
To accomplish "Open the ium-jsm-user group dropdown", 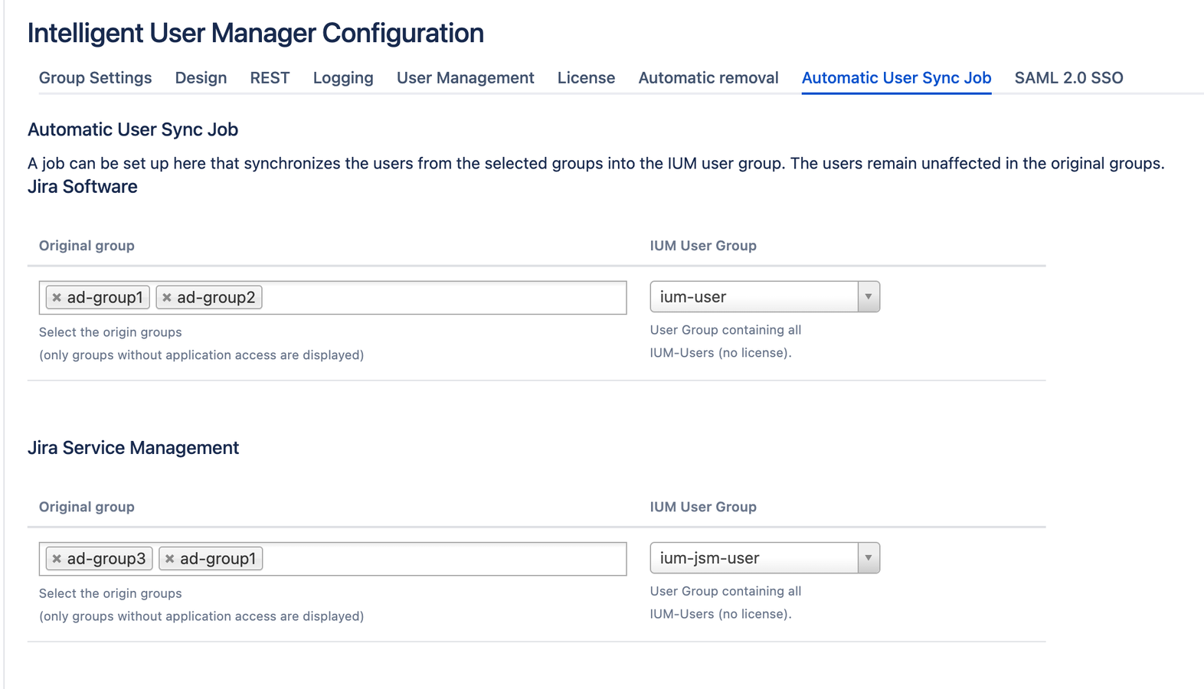I will click(764, 558).
